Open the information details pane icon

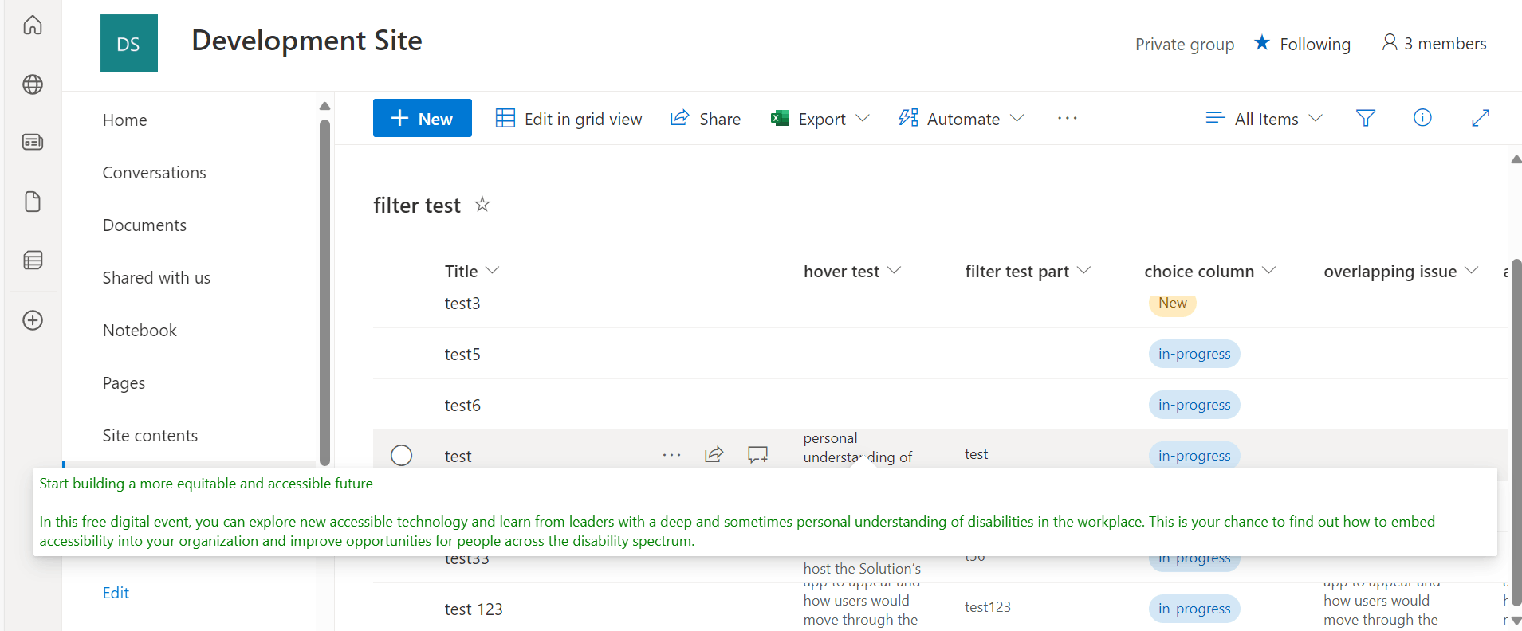point(1422,118)
